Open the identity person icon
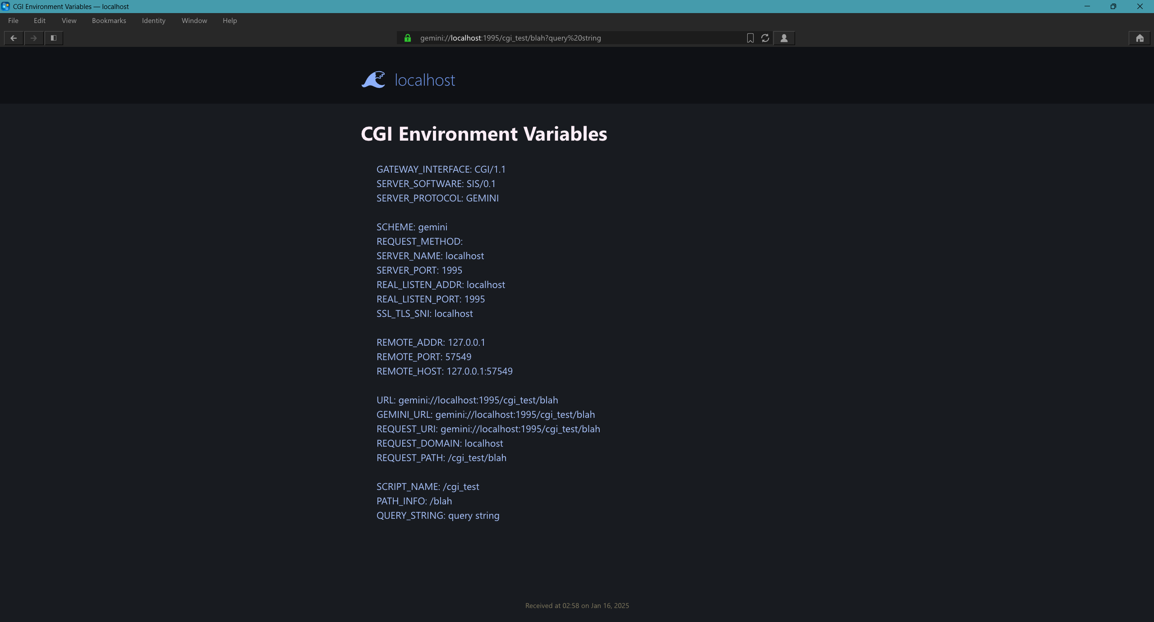The height and width of the screenshot is (622, 1154). pos(784,38)
